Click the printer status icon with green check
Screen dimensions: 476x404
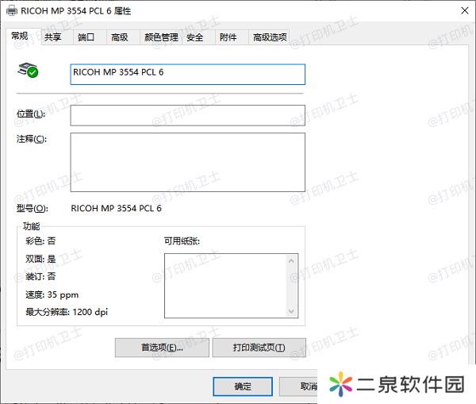(x=28, y=70)
